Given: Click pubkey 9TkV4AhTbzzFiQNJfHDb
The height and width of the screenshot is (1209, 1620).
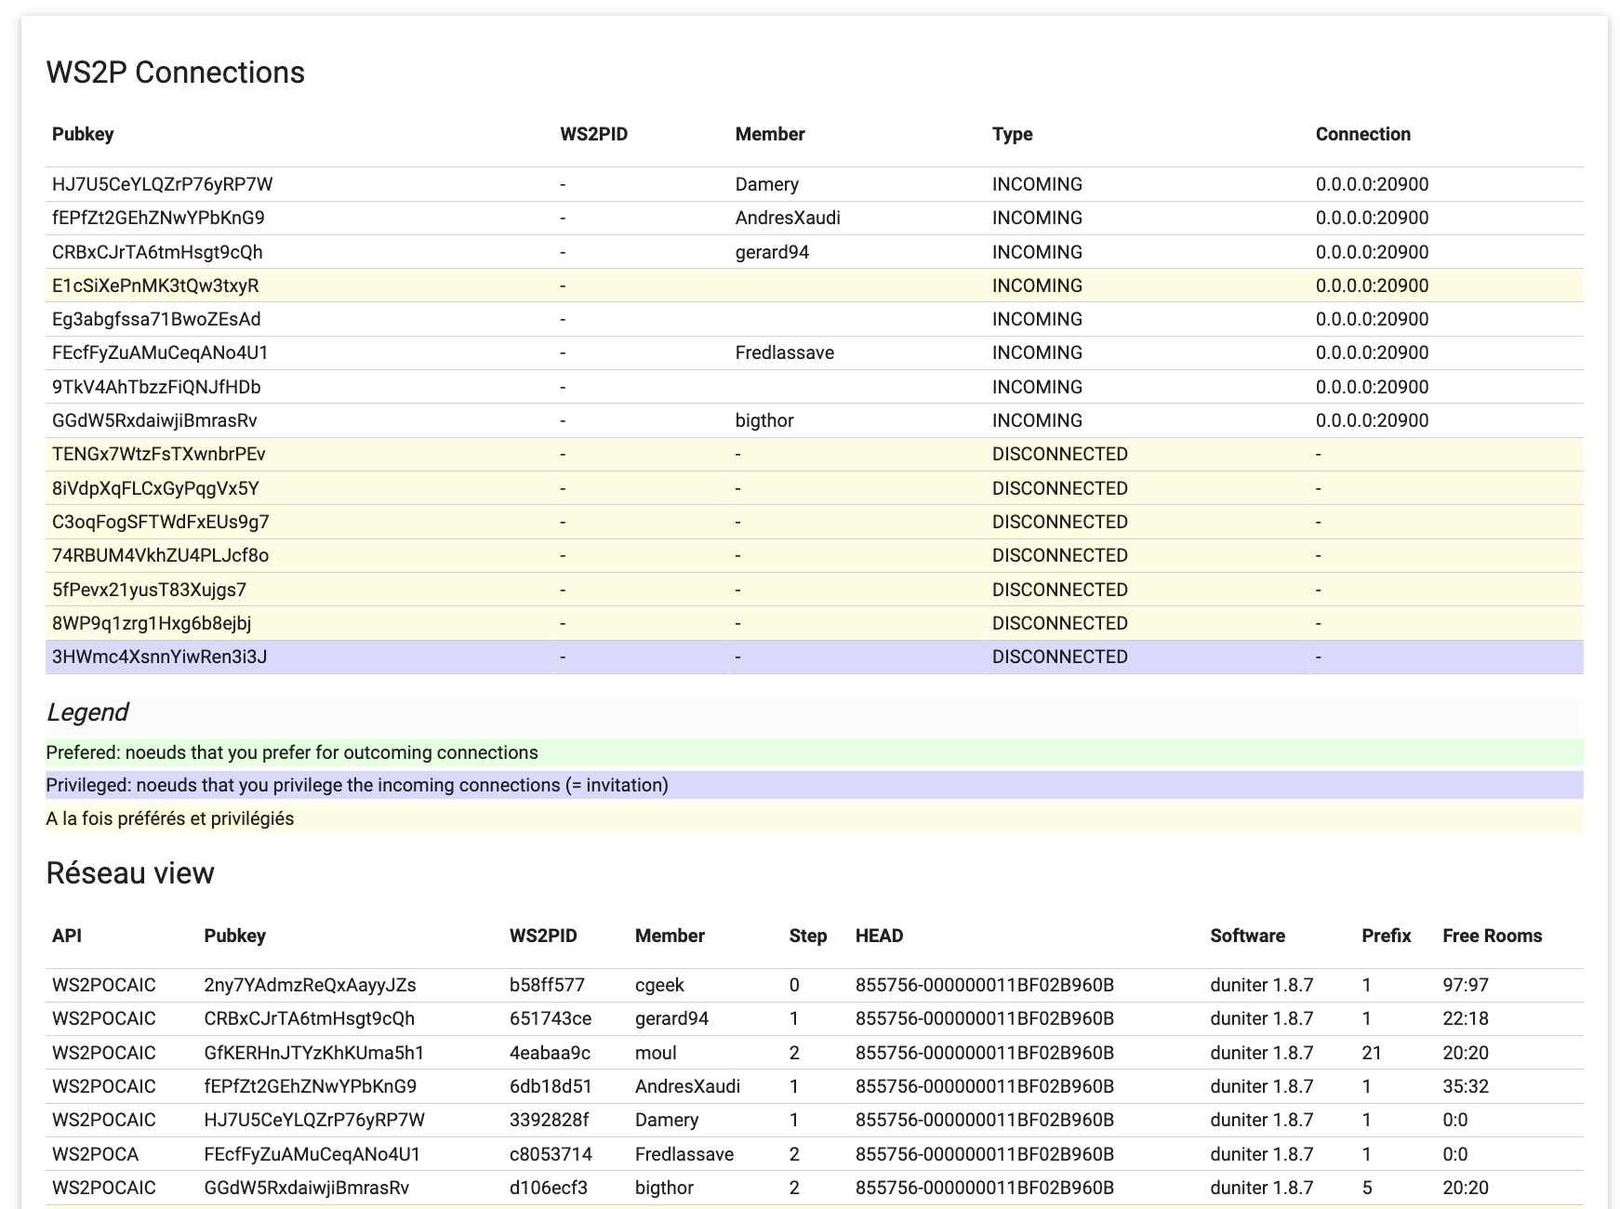Looking at the screenshot, I should click(x=156, y=387).
